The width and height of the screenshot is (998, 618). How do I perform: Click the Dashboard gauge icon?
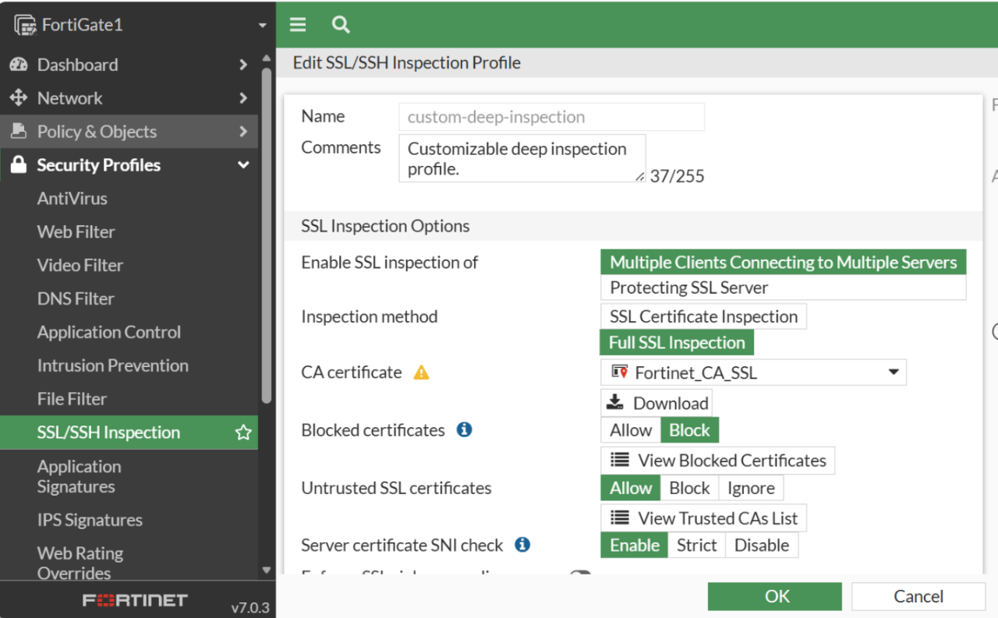pyautogui.click(x=19, y=65)
